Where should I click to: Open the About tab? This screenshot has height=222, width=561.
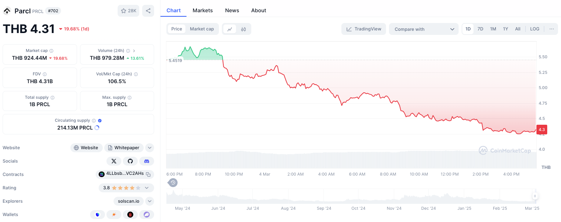259,10
